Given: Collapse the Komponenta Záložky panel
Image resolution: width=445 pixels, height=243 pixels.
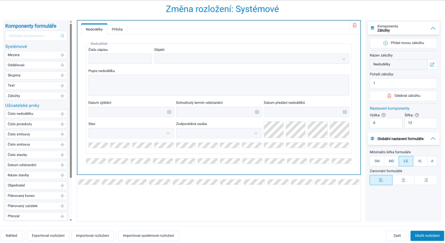Looking at the screenshot, I should pyautogui.click(x=433, y=28).
